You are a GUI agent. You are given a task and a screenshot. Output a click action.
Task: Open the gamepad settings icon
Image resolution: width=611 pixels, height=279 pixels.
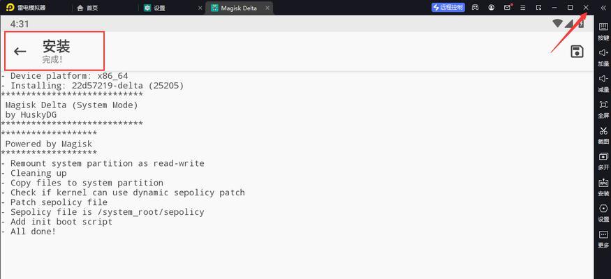pyautogui.click(x=475, y=8)
